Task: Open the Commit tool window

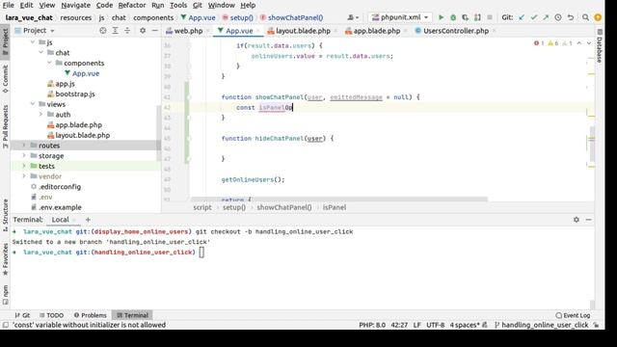Action: click(5, 79)
